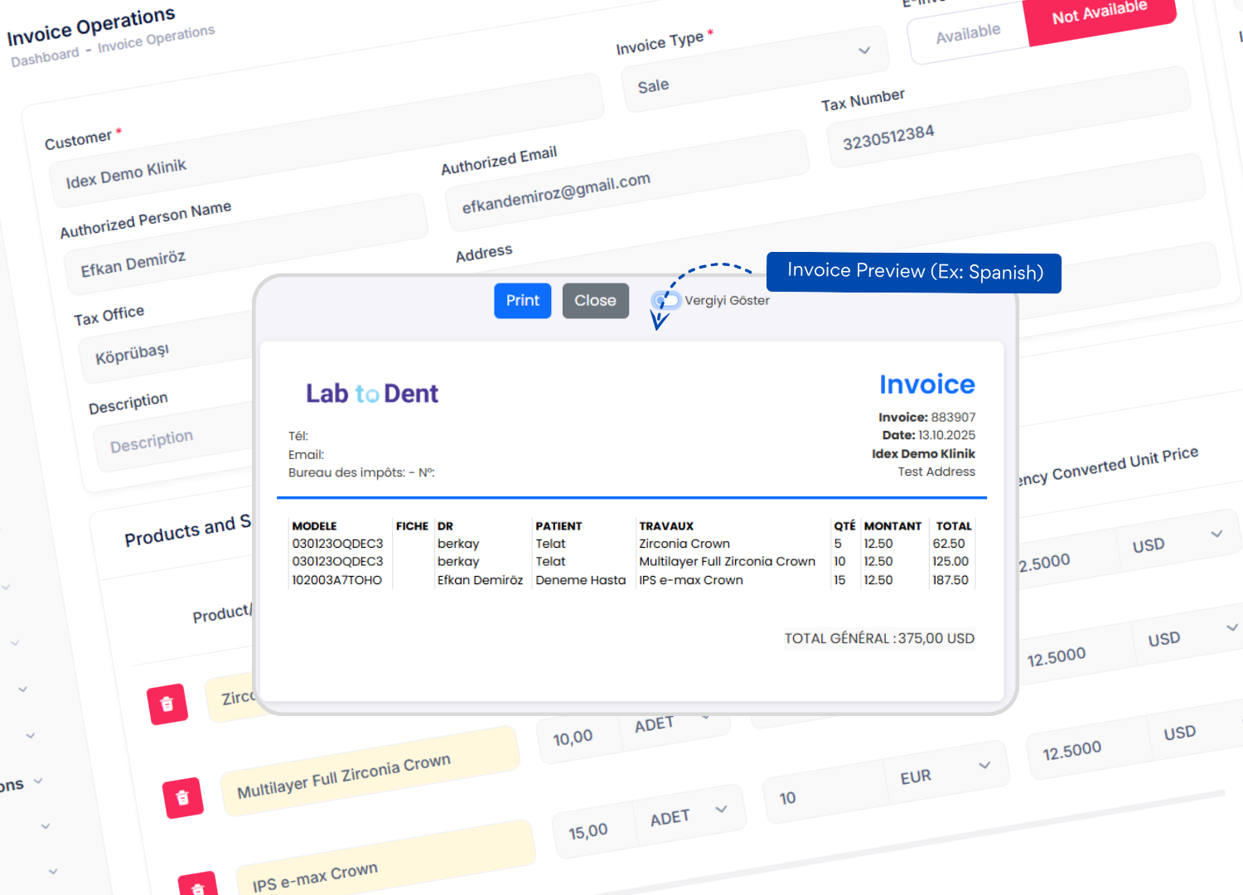The image size is (1243, 895).
Task: Click the Invoice Operations breadcrumb item
Action: click(156, 38)
